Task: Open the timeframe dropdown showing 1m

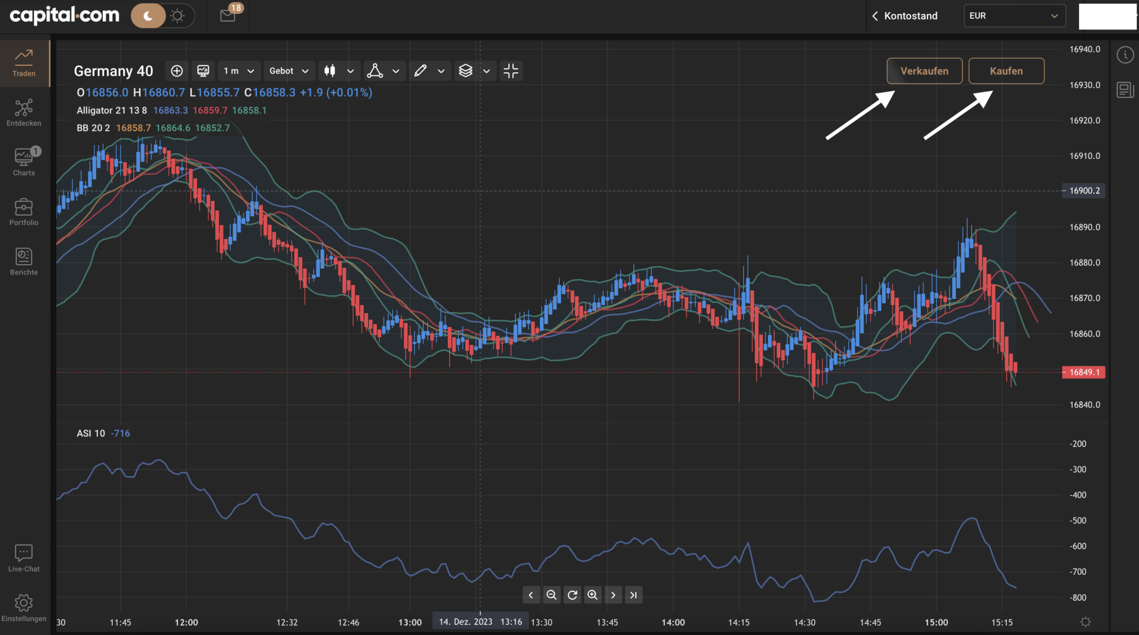Action: 238,71
